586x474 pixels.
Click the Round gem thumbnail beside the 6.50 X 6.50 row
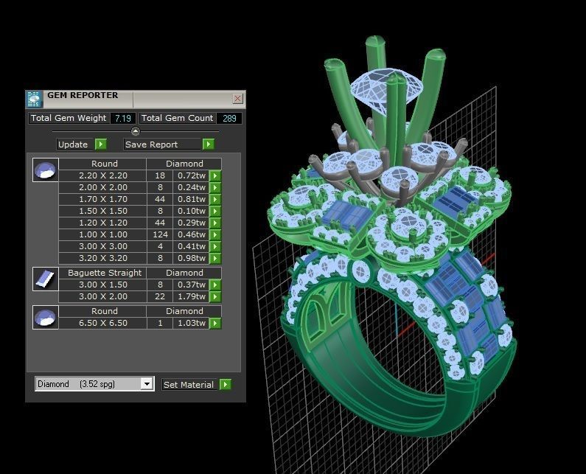tap(46, 318)
